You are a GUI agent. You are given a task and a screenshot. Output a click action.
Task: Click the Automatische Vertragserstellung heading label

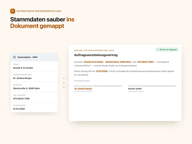coord(39,11)
